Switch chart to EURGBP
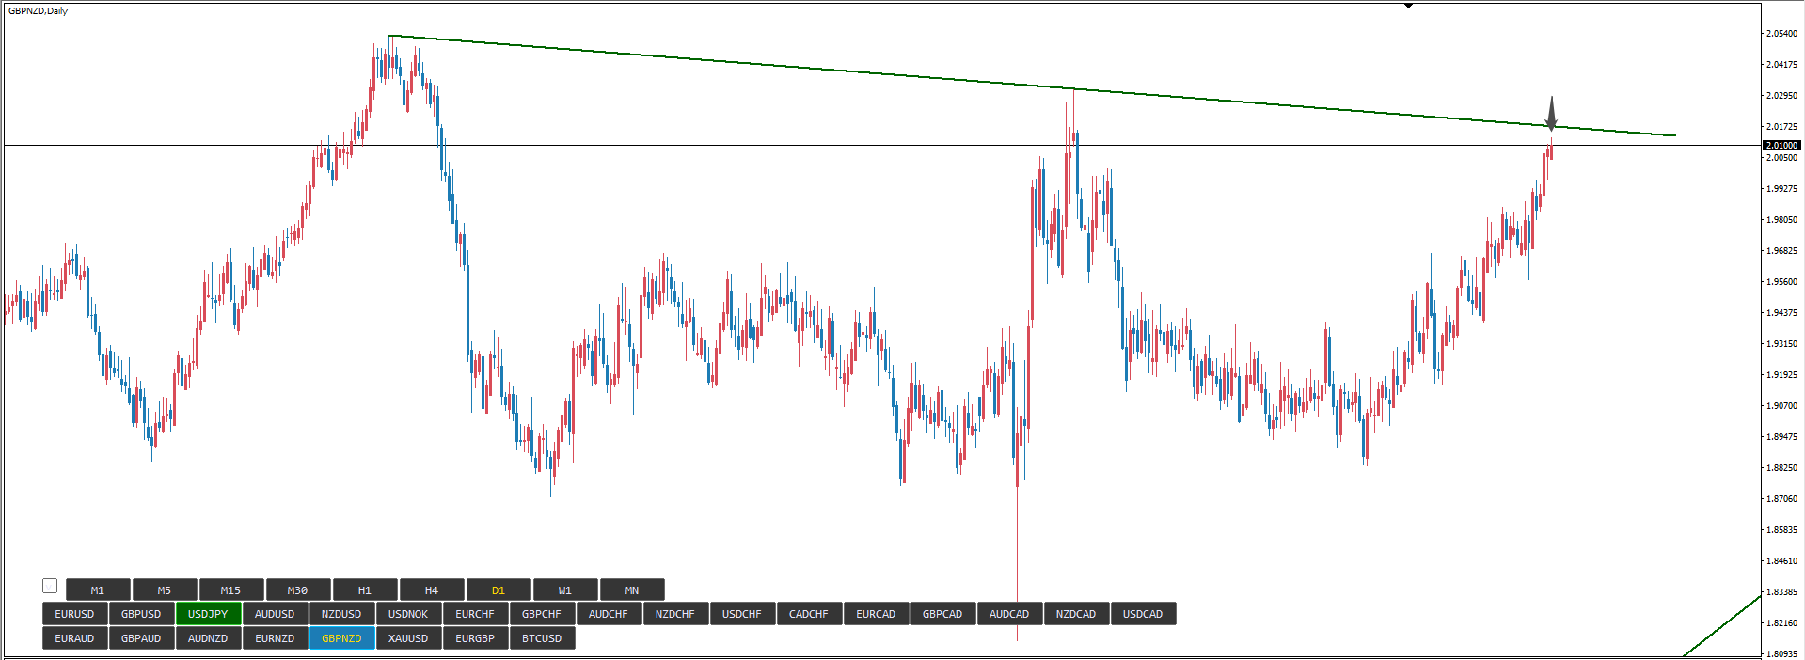The image size is (1805, 660). [476, 638]
